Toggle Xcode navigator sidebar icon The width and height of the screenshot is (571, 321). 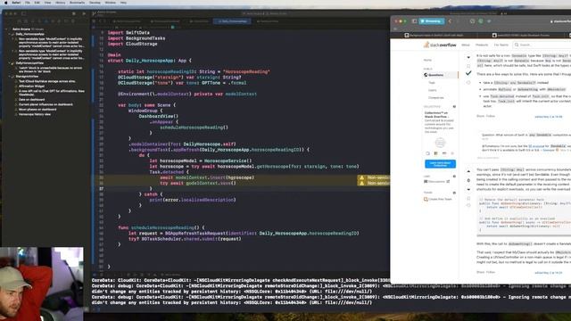[23, 13]
